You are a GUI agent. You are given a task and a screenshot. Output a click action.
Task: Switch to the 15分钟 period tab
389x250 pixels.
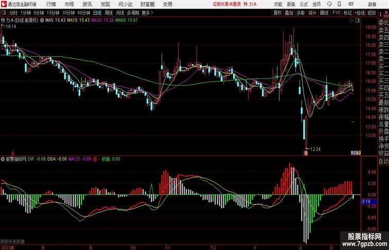[53, 13]
